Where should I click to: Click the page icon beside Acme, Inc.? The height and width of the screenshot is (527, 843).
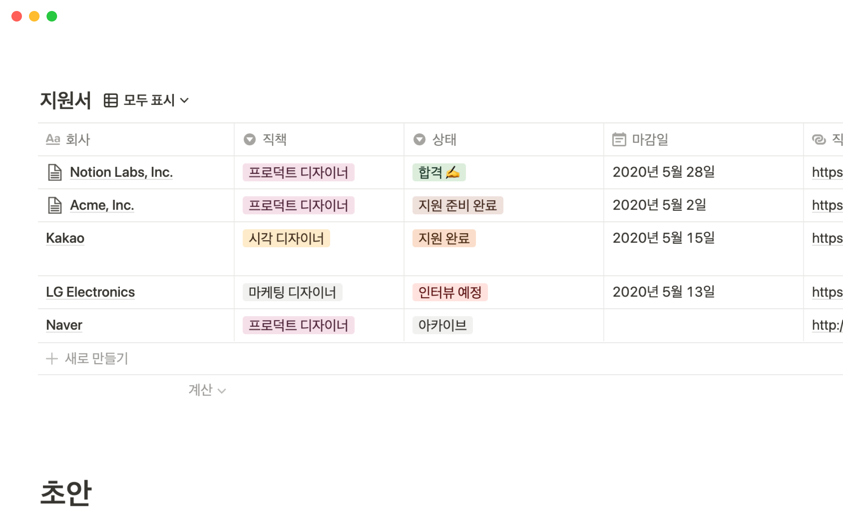click(55, 205)
